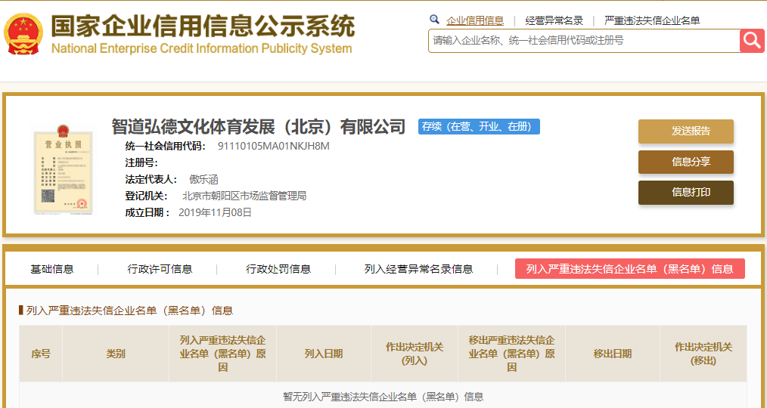Click the company name 智道弘德文化体育发展（北京）有限公司

pos(259,126)
